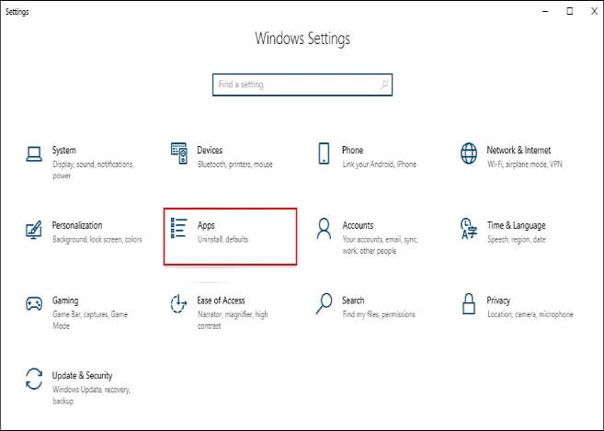The width and height of the screenshot is (604, 431).
Task: Open Personalization settings title
Action: click(77, 225)
